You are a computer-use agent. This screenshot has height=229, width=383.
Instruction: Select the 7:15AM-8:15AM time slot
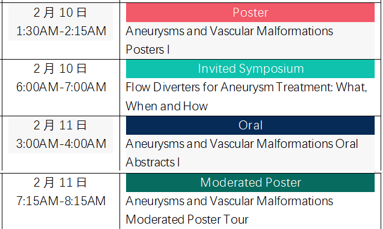(x=61, y=201)
